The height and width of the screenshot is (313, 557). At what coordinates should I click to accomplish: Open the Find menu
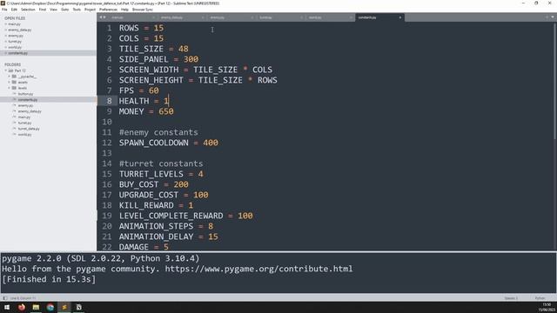click(43, 10)
